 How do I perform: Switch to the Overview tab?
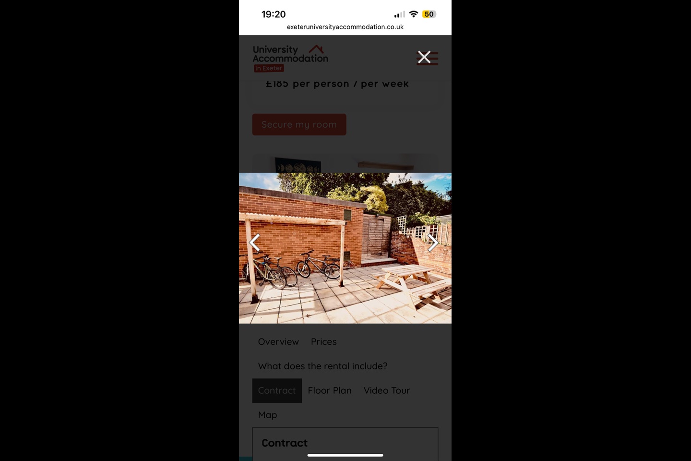point(278,342)
